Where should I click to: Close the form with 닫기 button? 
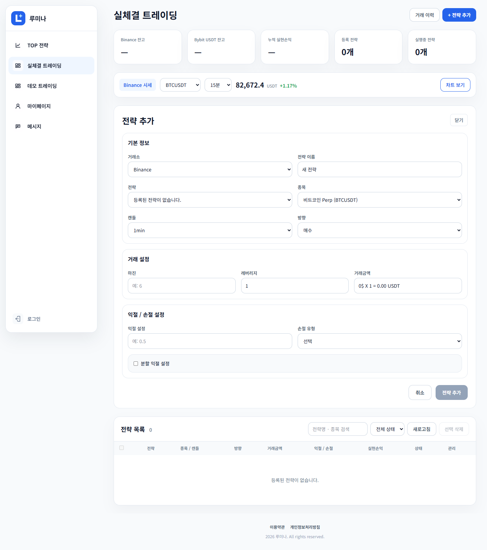click(x=459, y=120)
